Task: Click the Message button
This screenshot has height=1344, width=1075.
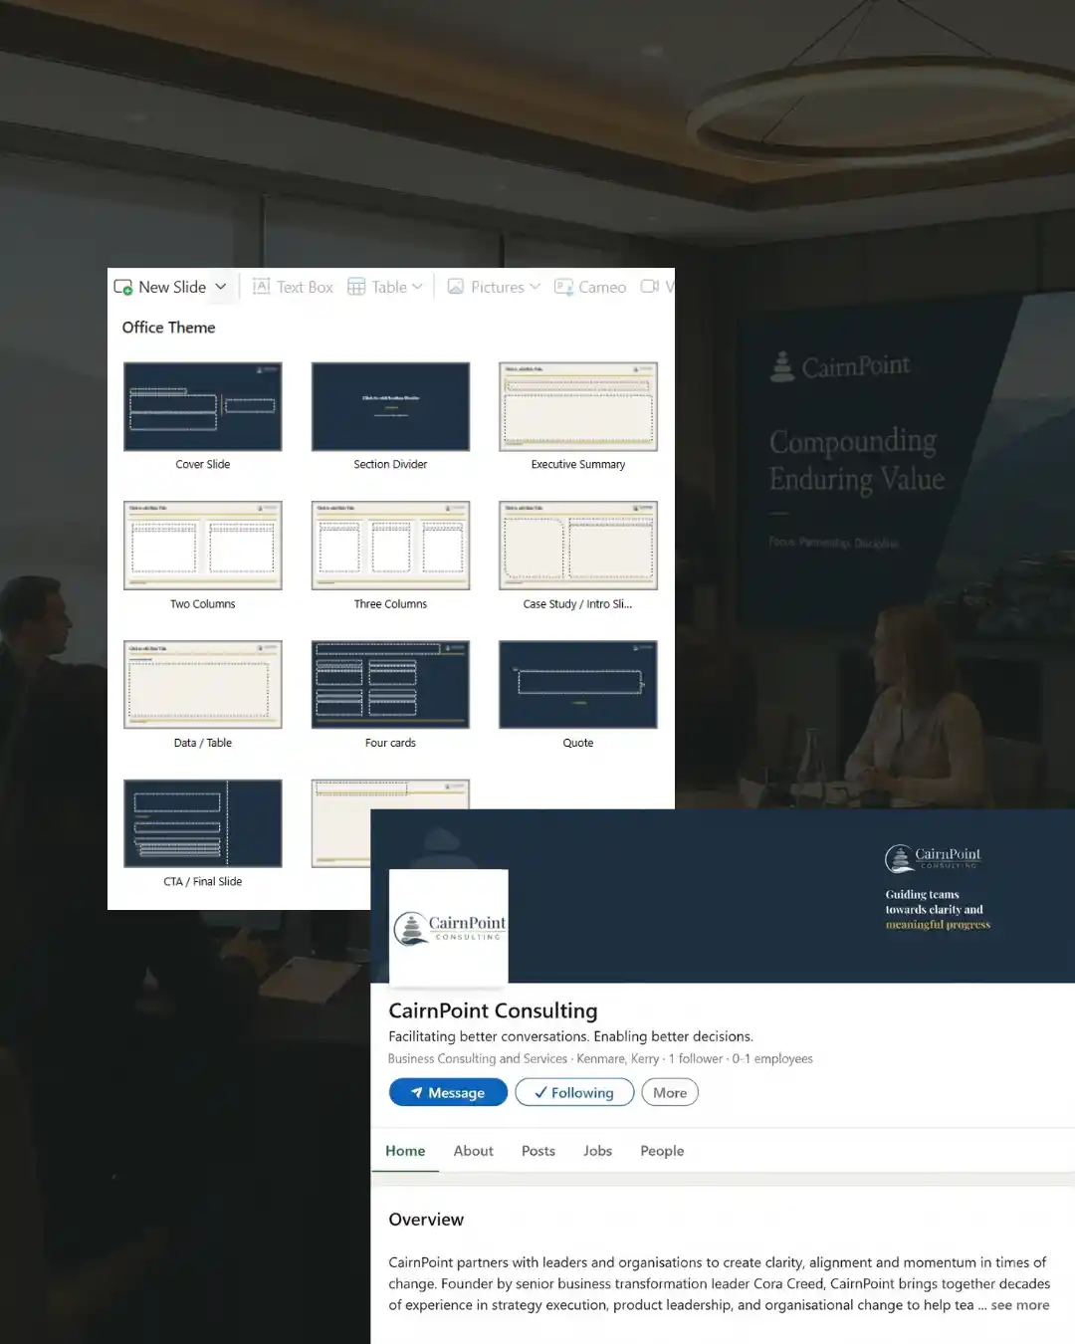Action: coord(448,1092)
